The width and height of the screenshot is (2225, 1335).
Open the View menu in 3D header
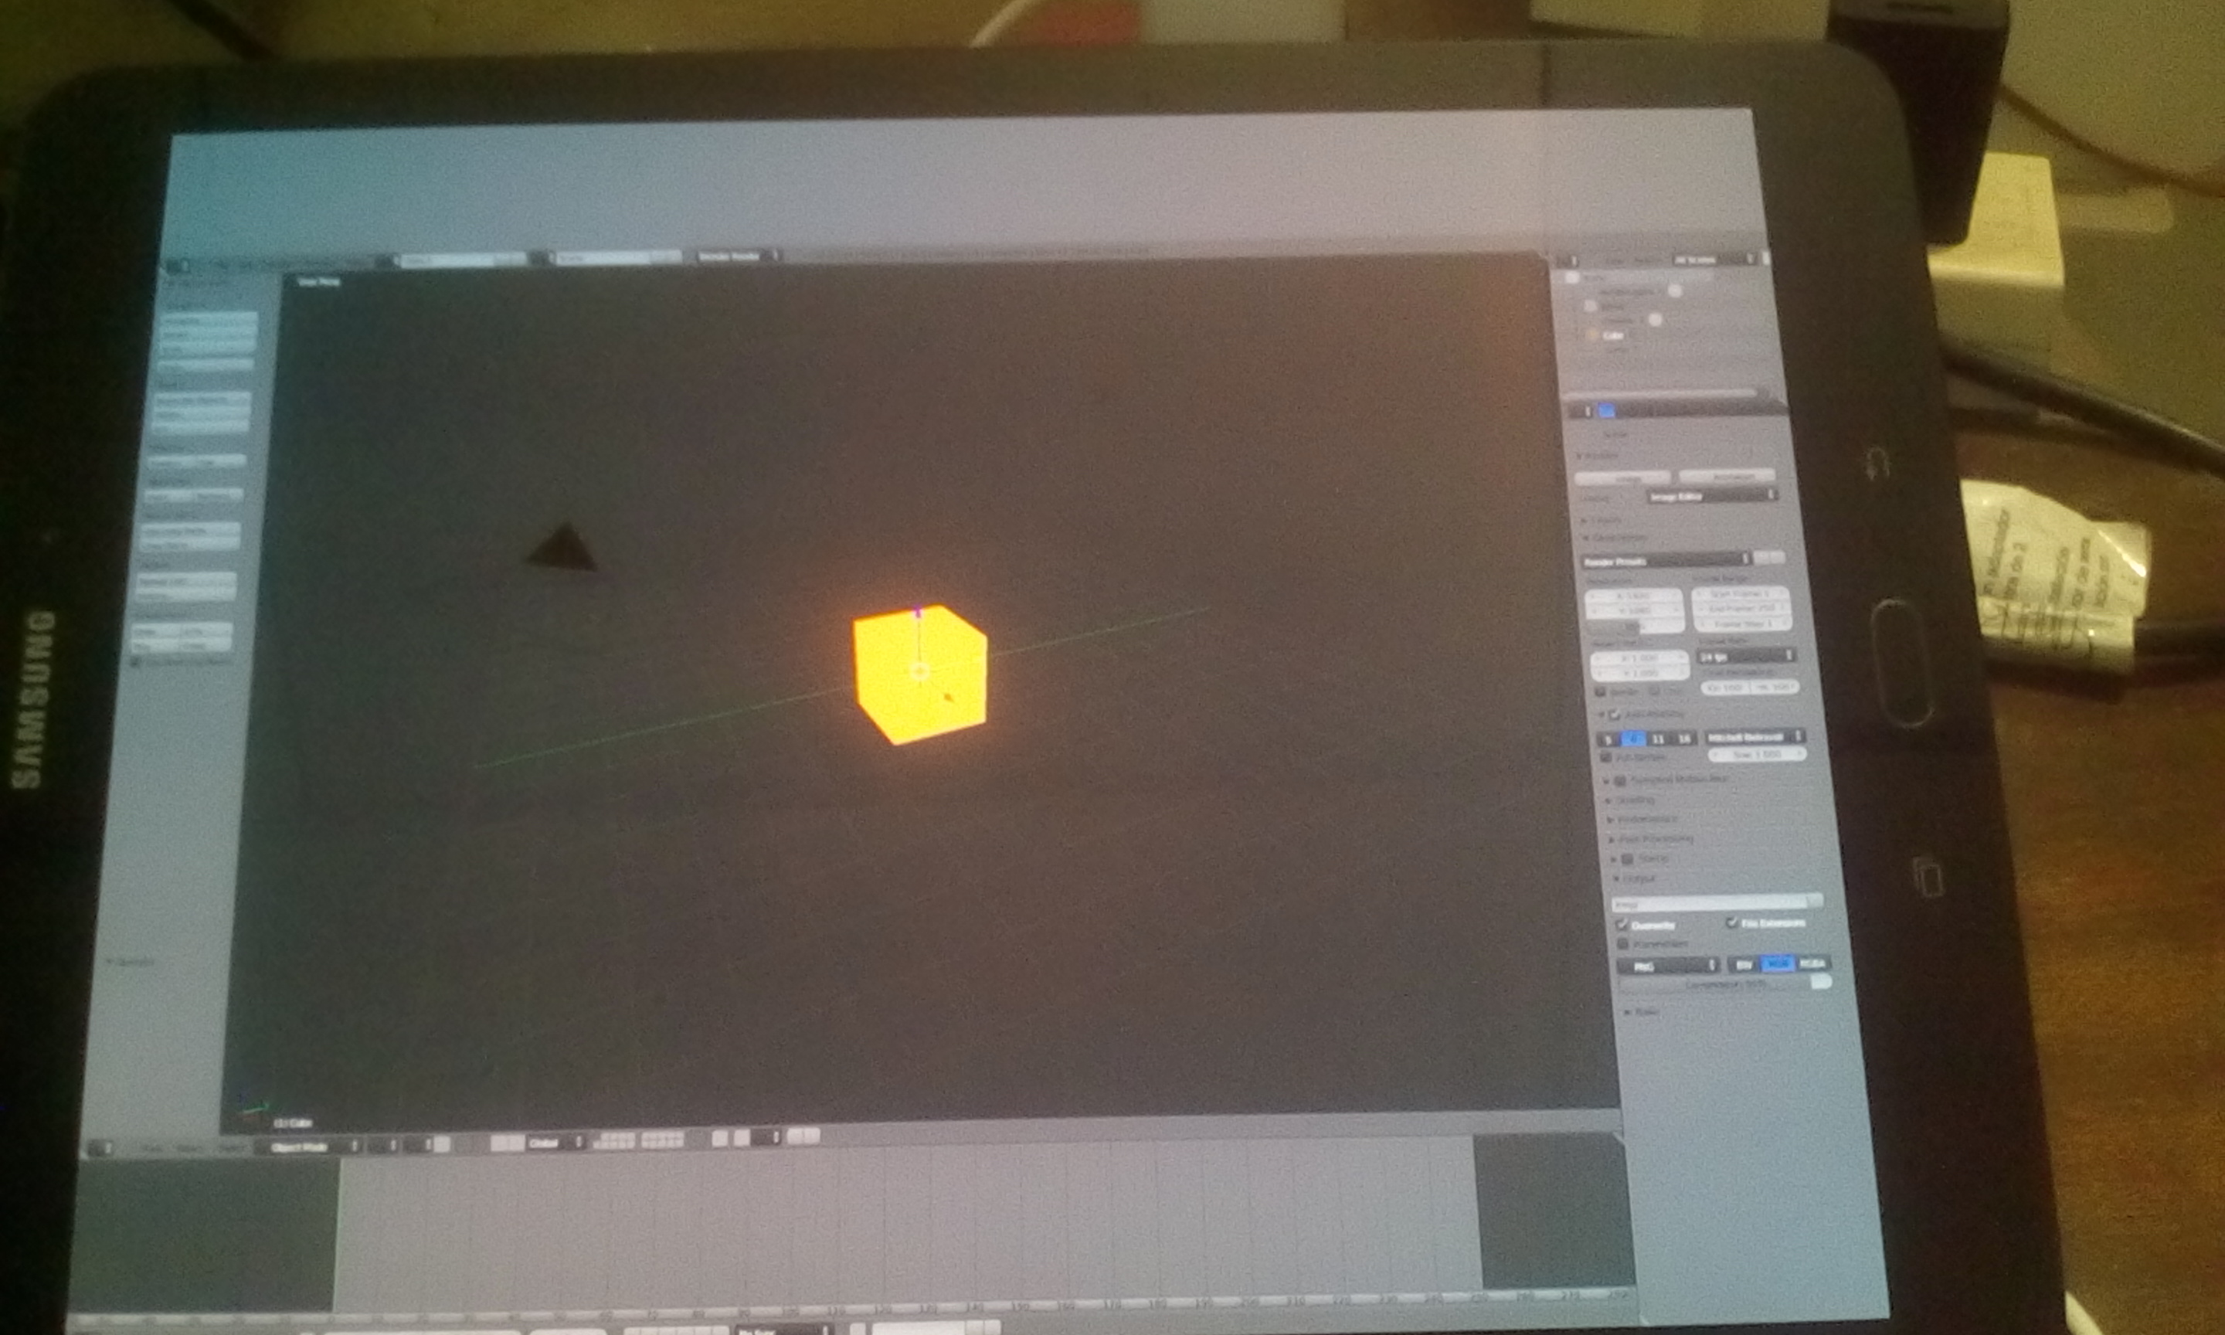tap(152, 1149)
